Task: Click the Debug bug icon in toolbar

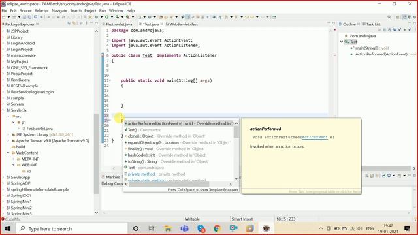Action: (97, 17)
